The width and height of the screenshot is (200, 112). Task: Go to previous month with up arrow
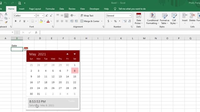pyautogui.click(x=67, y=54)
